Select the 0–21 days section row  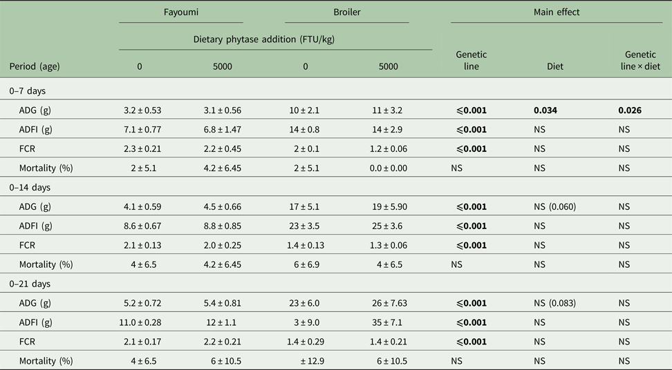(x=30, y=284)
